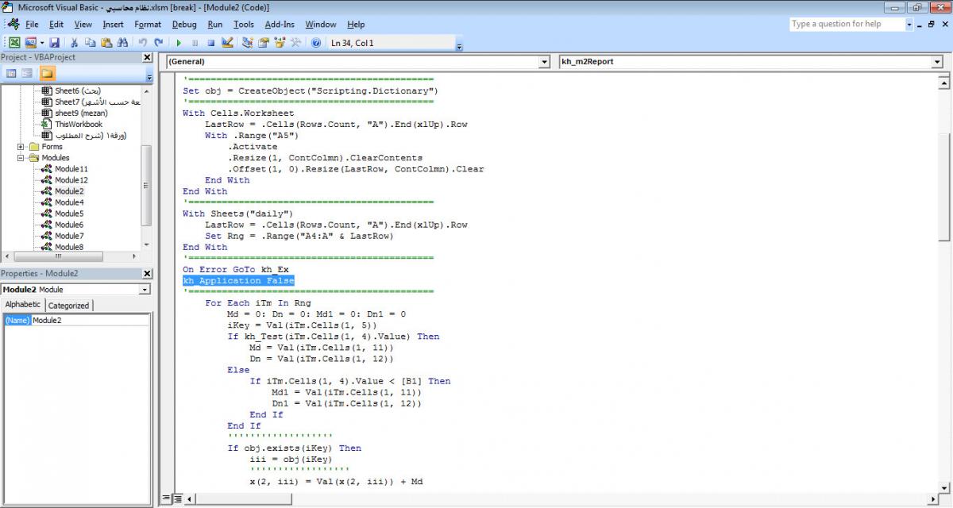This screenshot has width=953, height=508.
Task: Stop execution with the Reset icon
Action: [x=210, y=43]
